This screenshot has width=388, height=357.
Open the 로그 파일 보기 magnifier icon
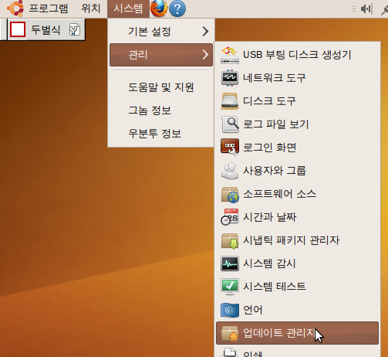230,124
